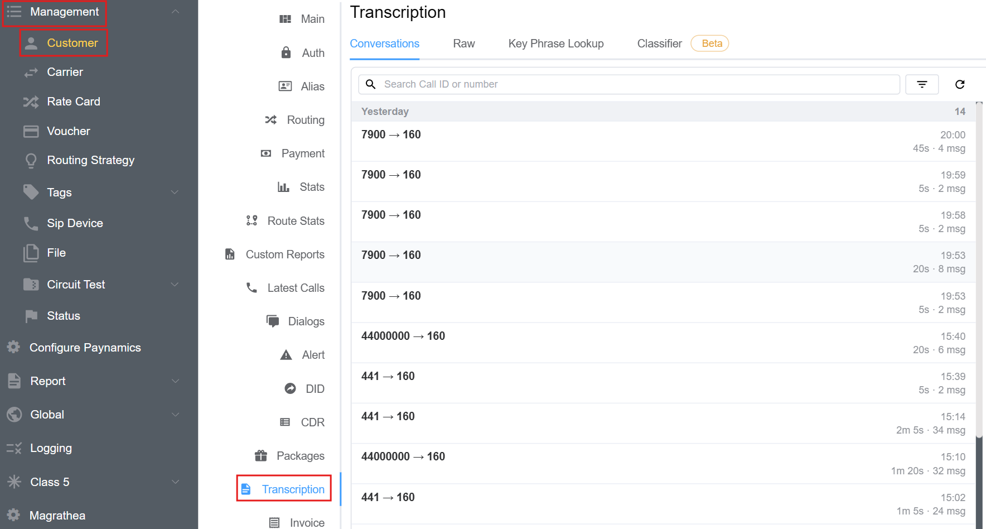Refresh the conversations list
This screenshot has width=986, height=529.
click(x=960, y=84)
